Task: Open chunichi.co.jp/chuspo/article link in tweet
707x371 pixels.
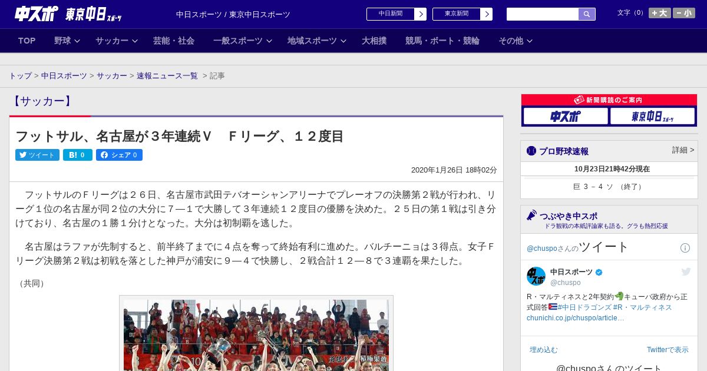Action: pos(576,318)
